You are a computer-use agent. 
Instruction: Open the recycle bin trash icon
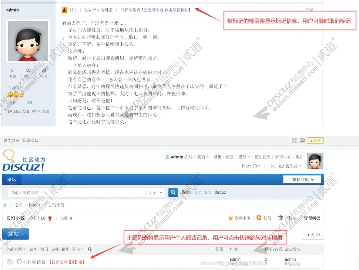click(x=281, y=218)
